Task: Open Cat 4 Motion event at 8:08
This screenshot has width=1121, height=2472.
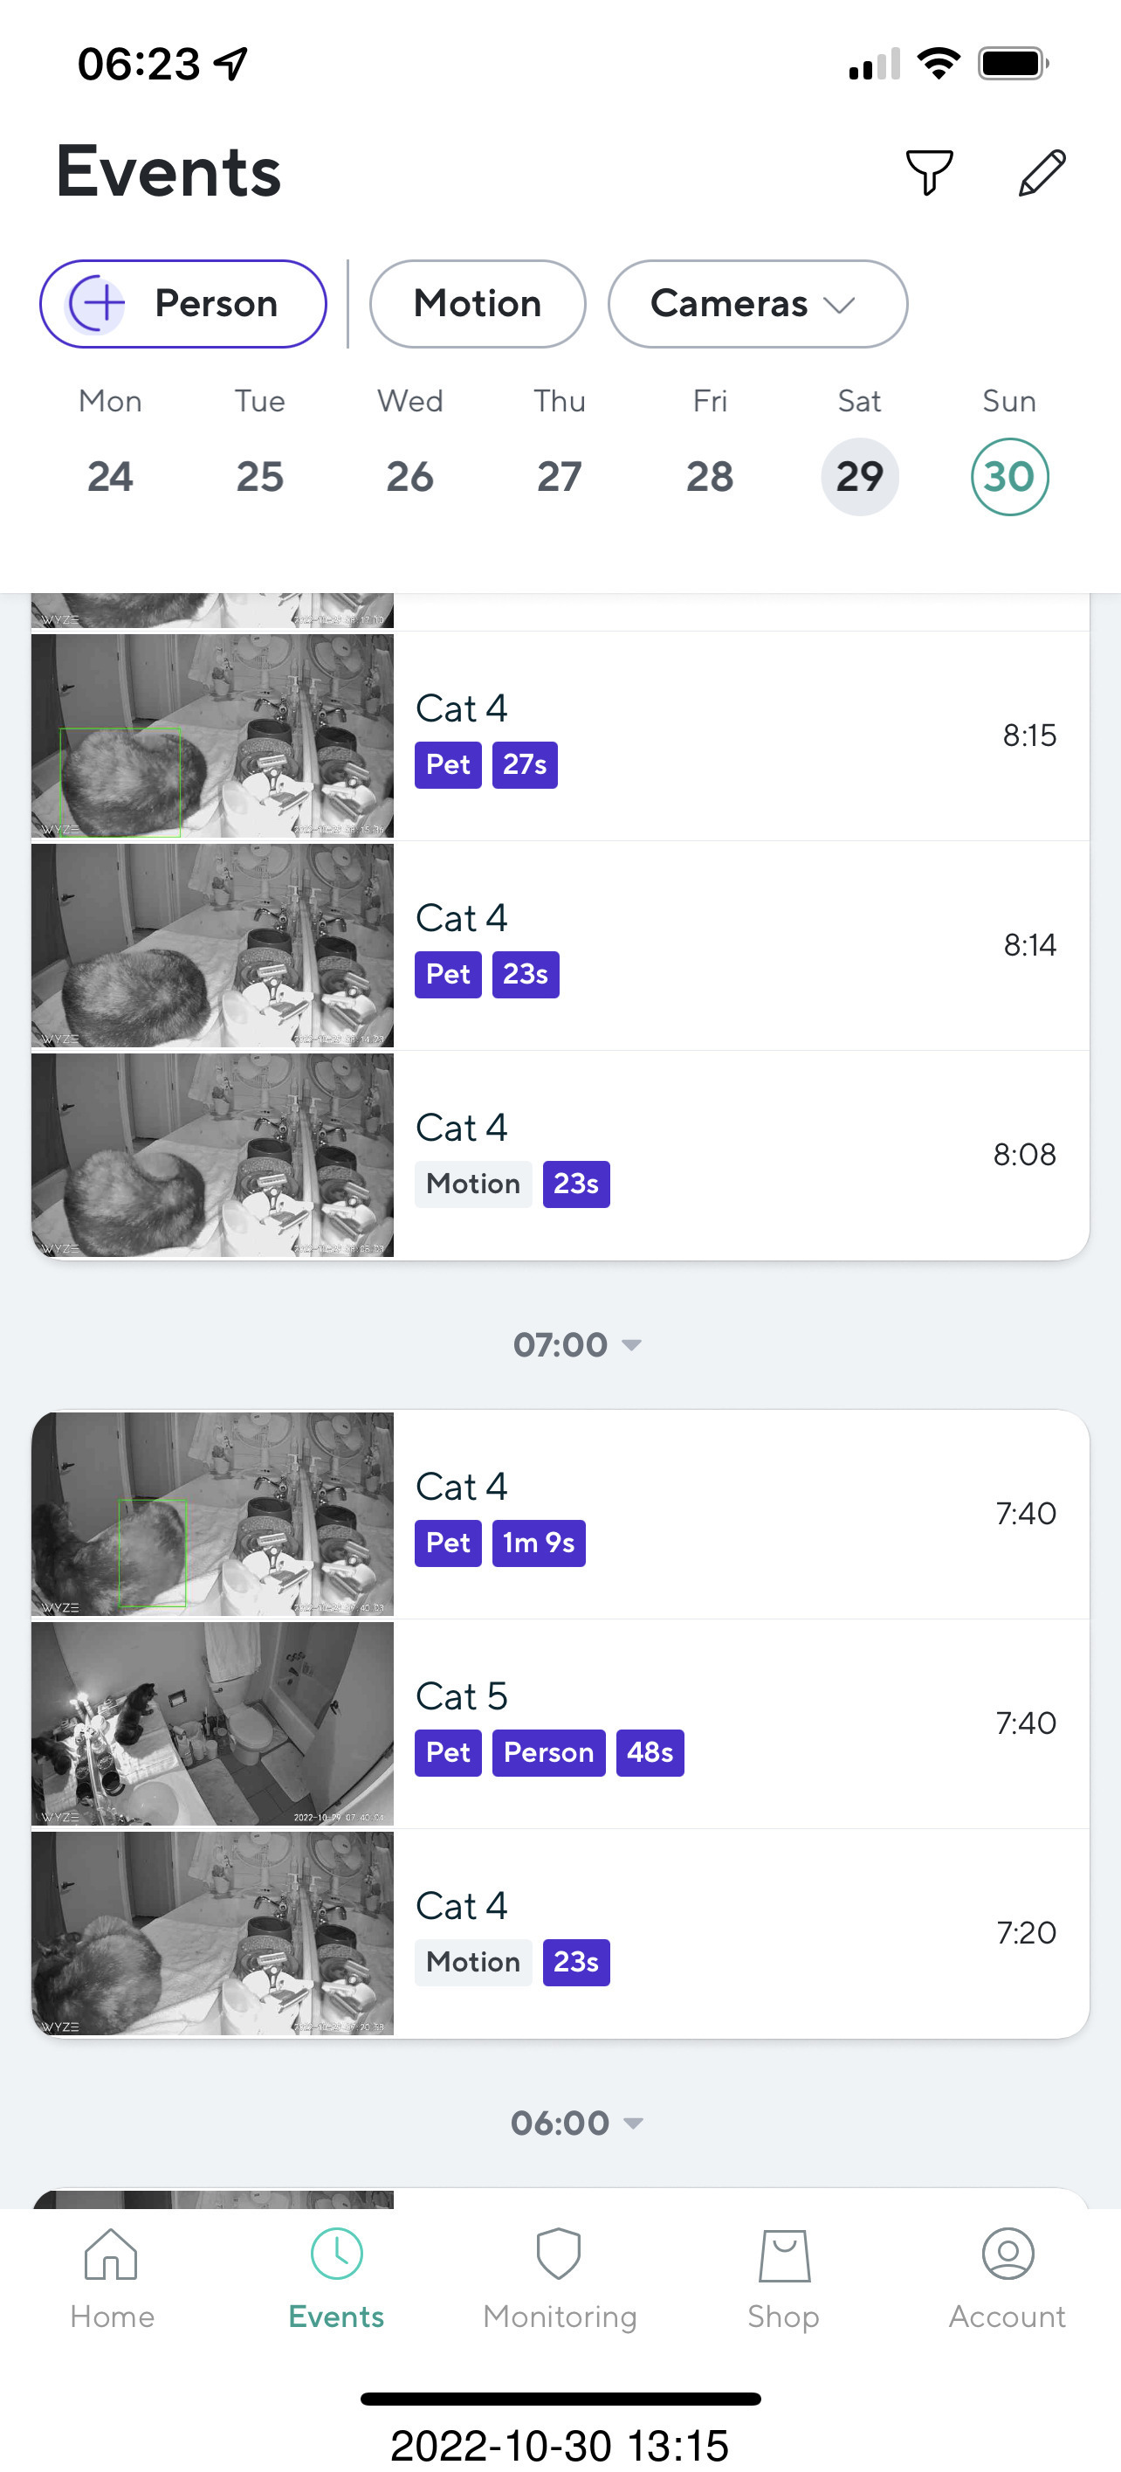Action: [739, 1155]
